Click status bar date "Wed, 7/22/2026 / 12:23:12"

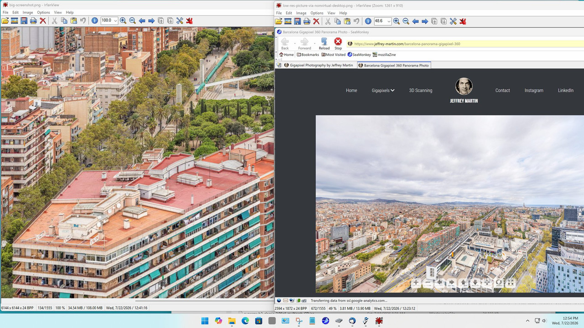coord(395,308)
